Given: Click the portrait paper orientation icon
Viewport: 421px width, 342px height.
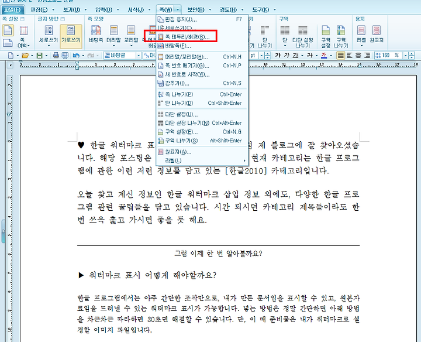Looking at the screenshot, I should [8, 30].
